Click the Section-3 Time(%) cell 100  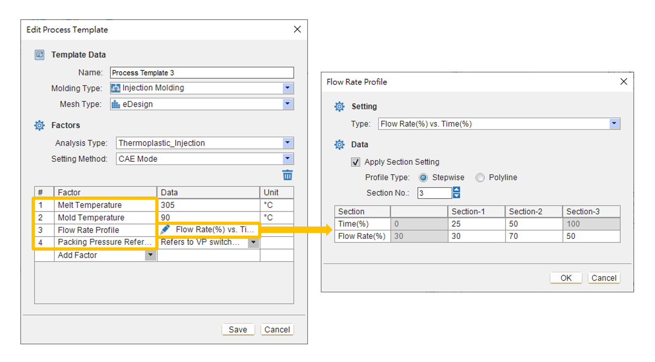tap(591, 224)
